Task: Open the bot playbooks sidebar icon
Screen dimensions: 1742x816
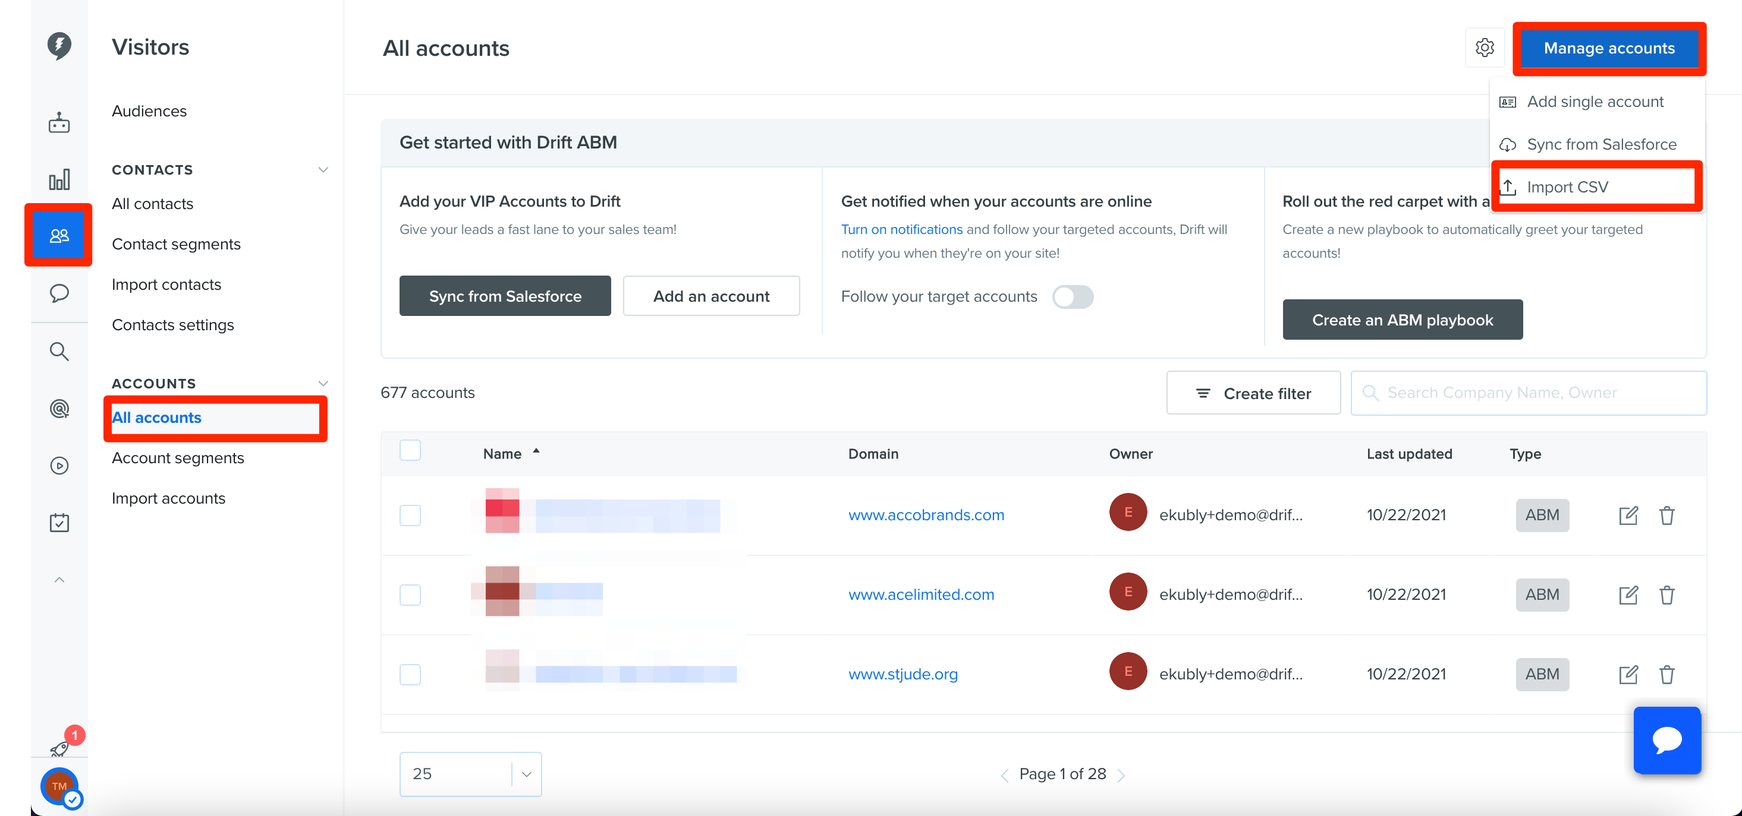Action: (x=59, y=123)
